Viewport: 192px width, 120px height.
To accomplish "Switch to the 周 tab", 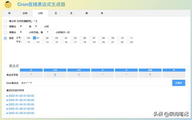I will (x=87, y=13).
